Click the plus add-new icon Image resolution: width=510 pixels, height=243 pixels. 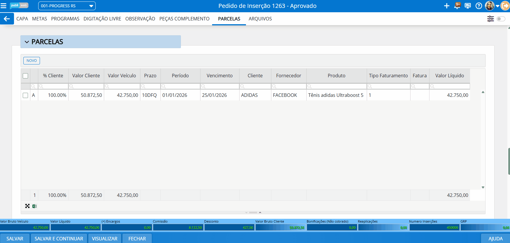point(446,6)
